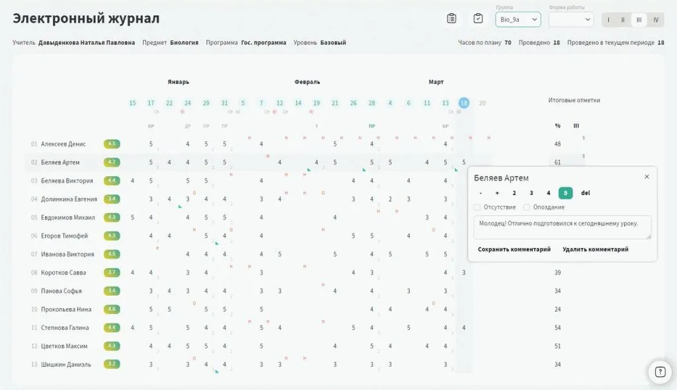This screenshot has height=390, width=677.
Task: Select March 18 highlighted date column
Action: pyautogui.click(x=464, y=103)
